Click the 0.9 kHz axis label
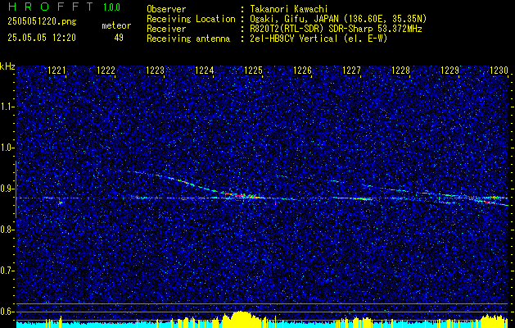Viewport: 515px width, 328px height. (x=7, y=189)
